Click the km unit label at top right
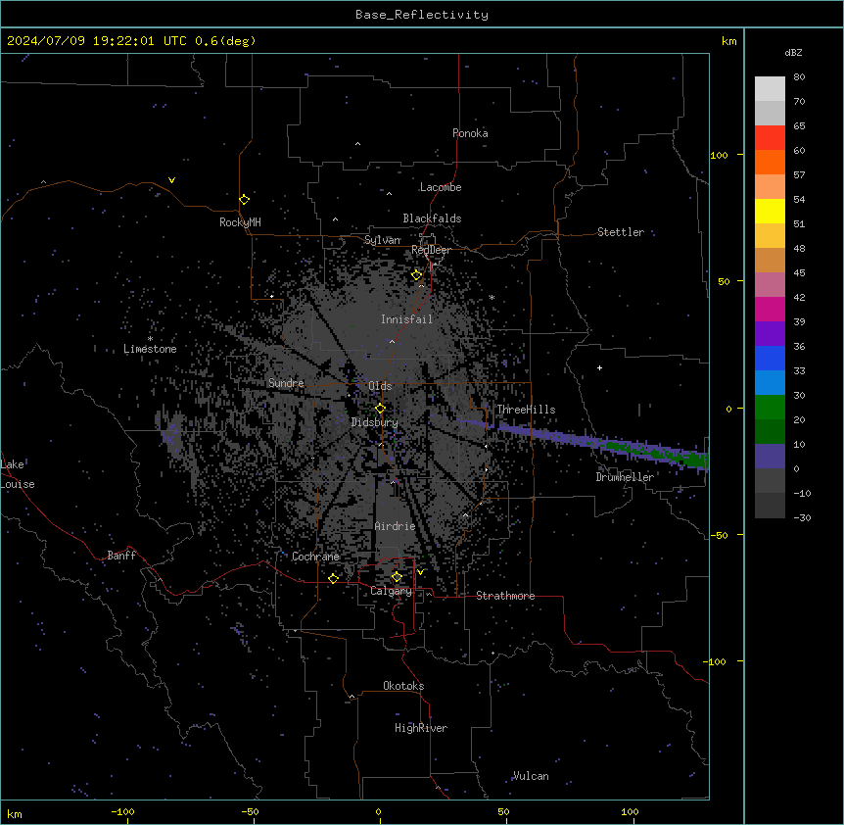 pyautogui.click(x=728, y=41)
